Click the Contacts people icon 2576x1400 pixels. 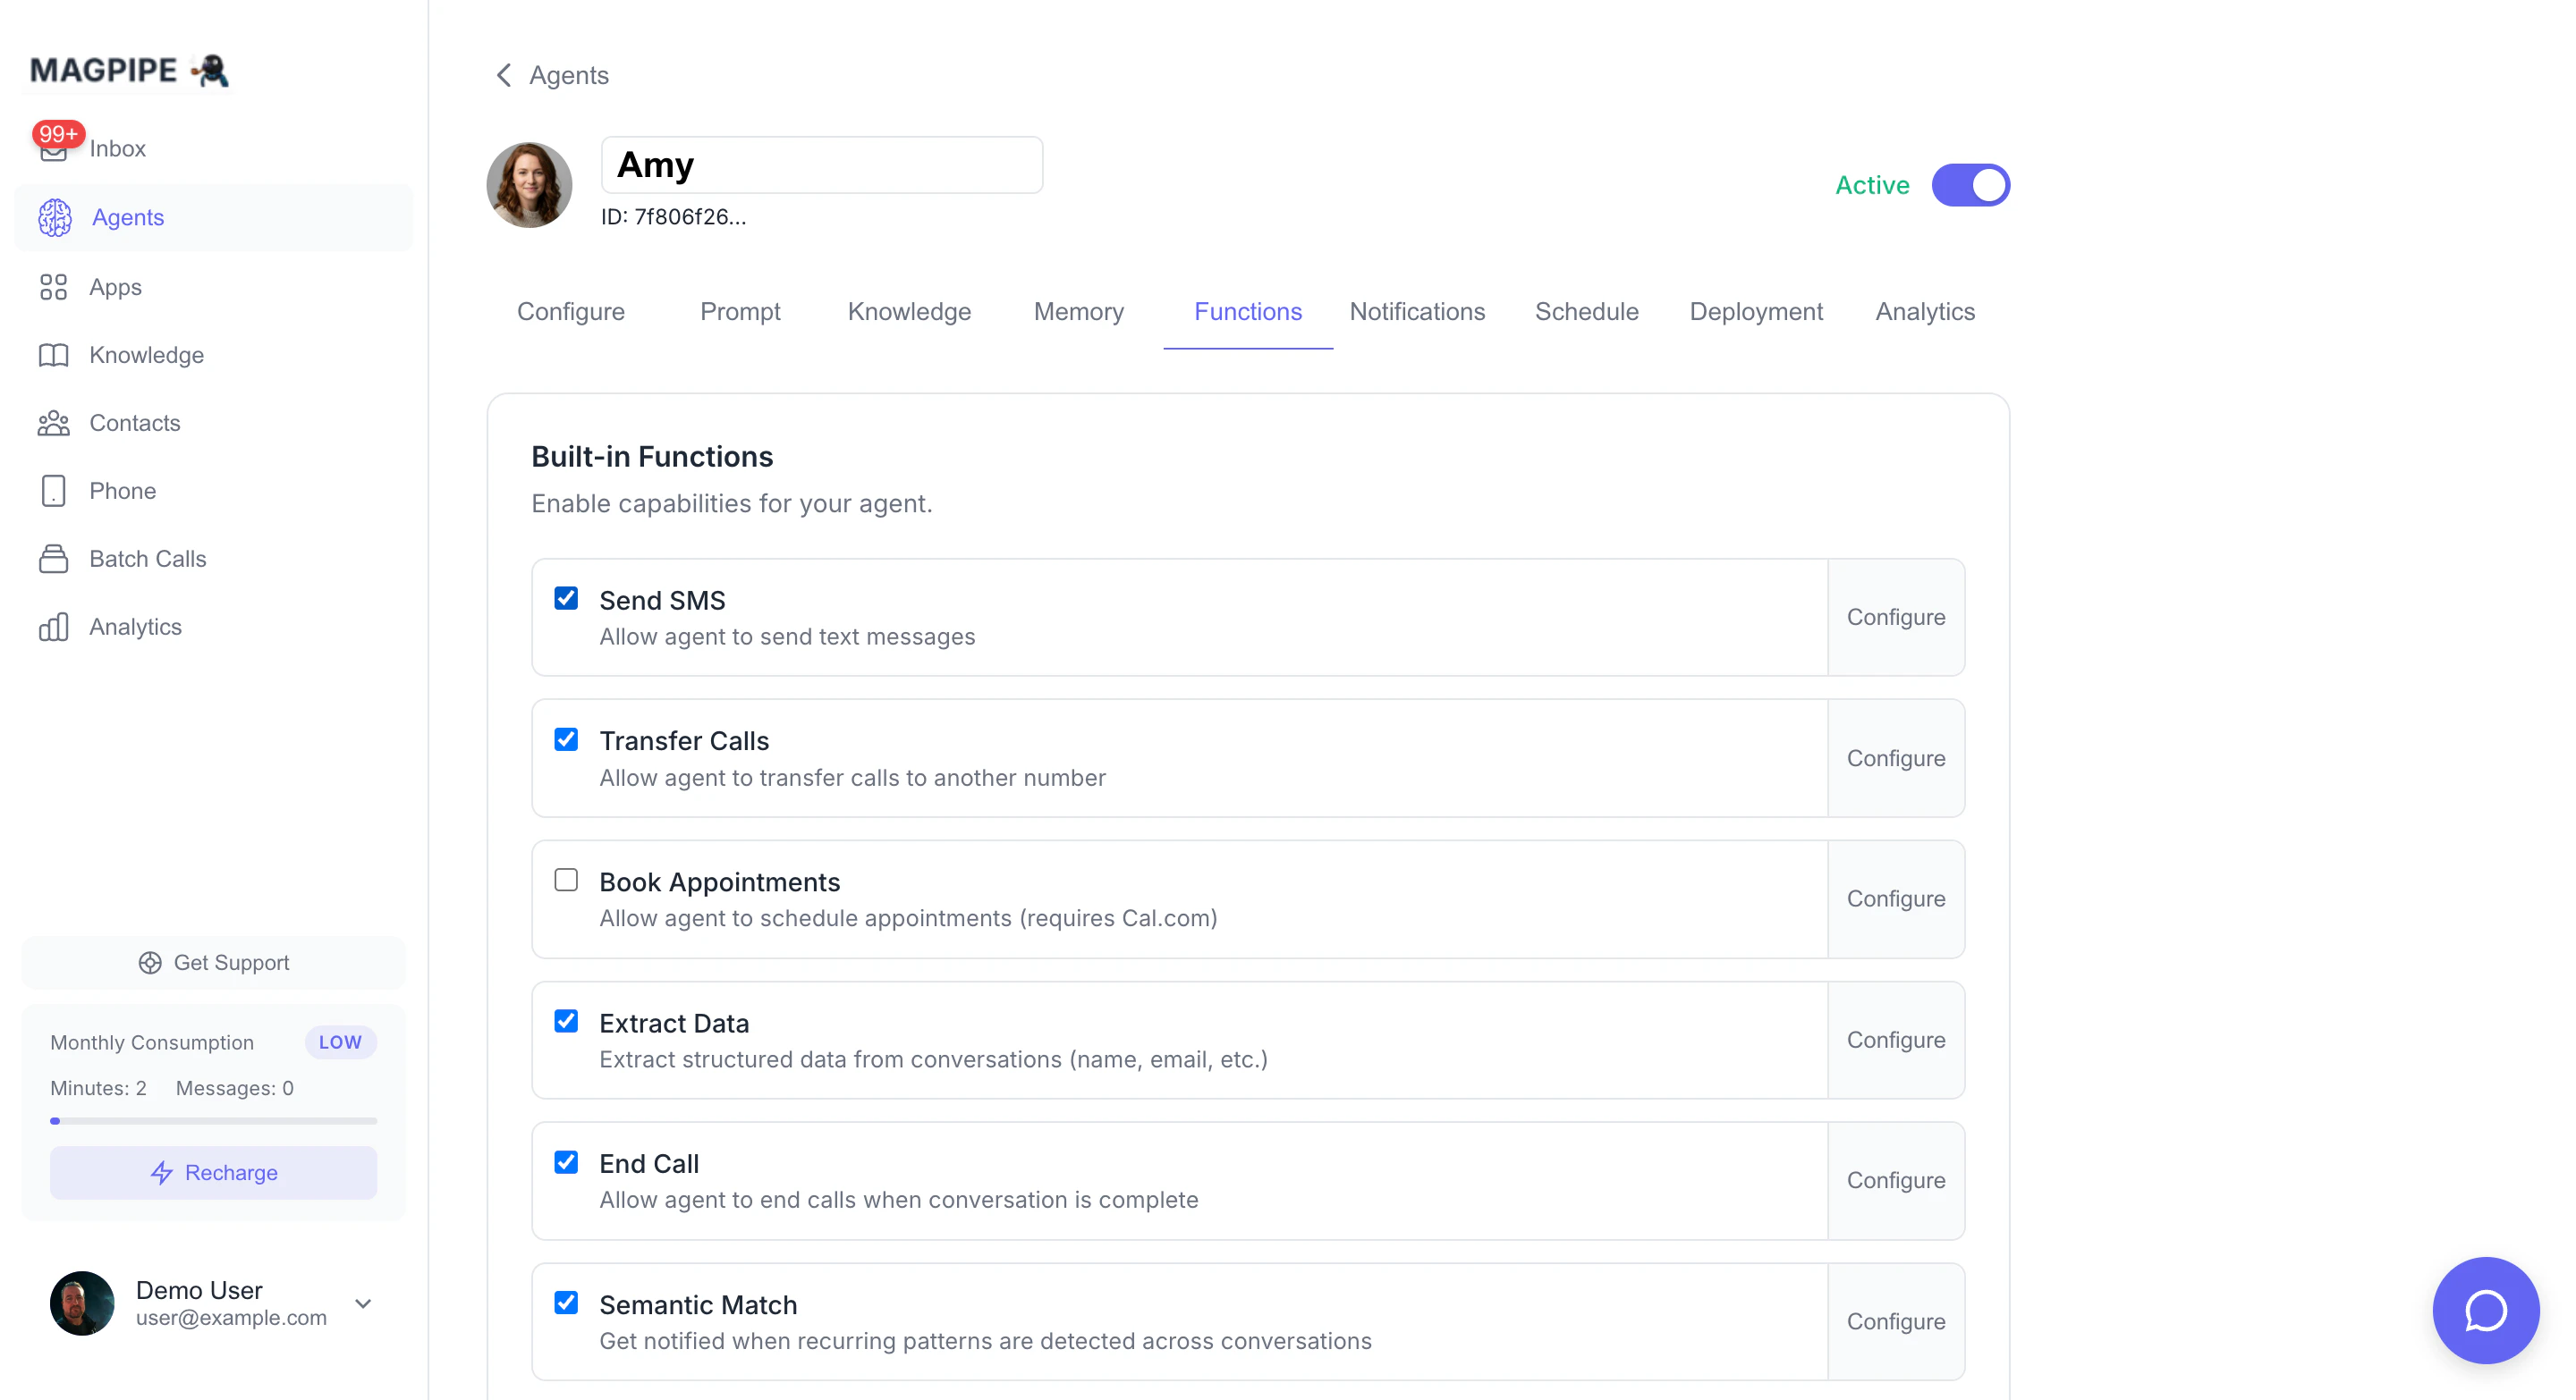click(x=53, y=424)
